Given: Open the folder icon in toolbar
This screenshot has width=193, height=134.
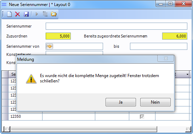Looking at the screenshot, I should (54, 14).
